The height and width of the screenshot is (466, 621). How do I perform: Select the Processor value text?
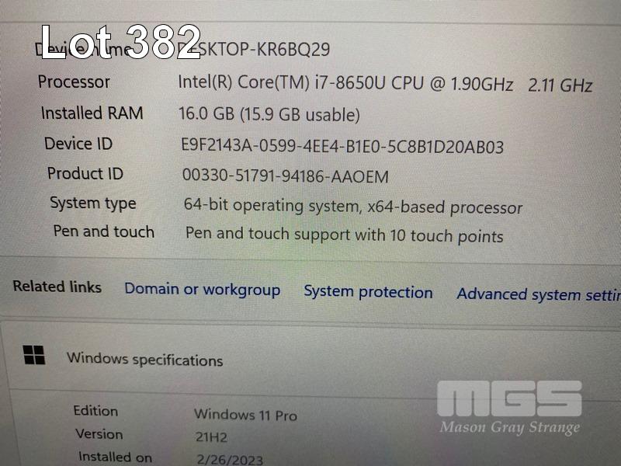click(385, 84)
